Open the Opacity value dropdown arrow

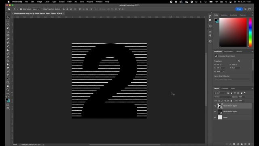pos(244,97)
